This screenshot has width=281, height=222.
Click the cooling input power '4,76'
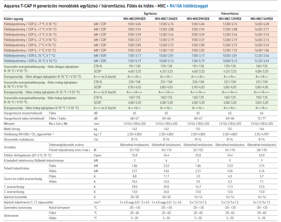(262, 171)
